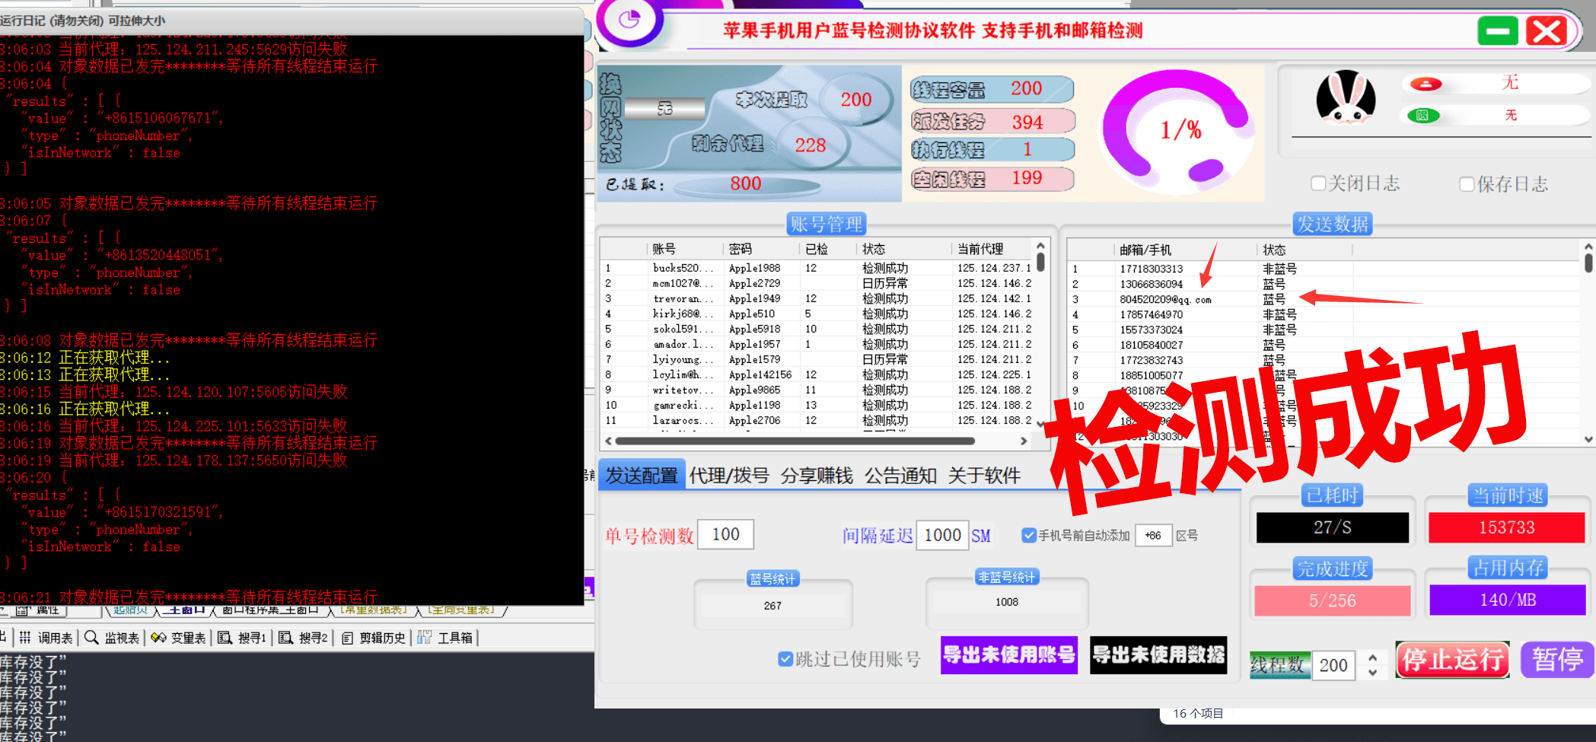Click the account list horizontal scrollbar
The height and width of the screenshot is (742, 1596).
coord(795,441)
